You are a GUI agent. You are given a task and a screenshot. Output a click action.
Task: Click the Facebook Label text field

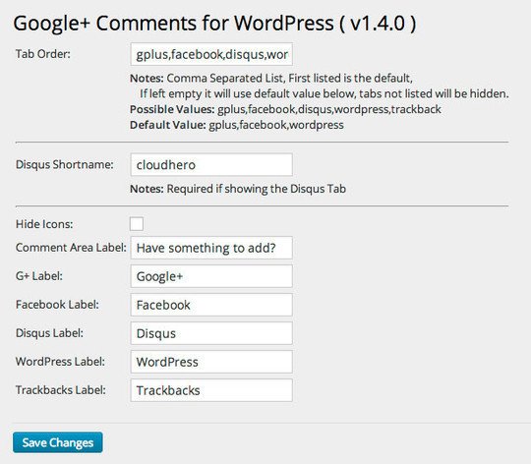click(x=211, y=305)
